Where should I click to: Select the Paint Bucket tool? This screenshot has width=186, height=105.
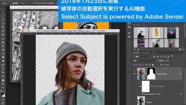click(x=3, y=54)
